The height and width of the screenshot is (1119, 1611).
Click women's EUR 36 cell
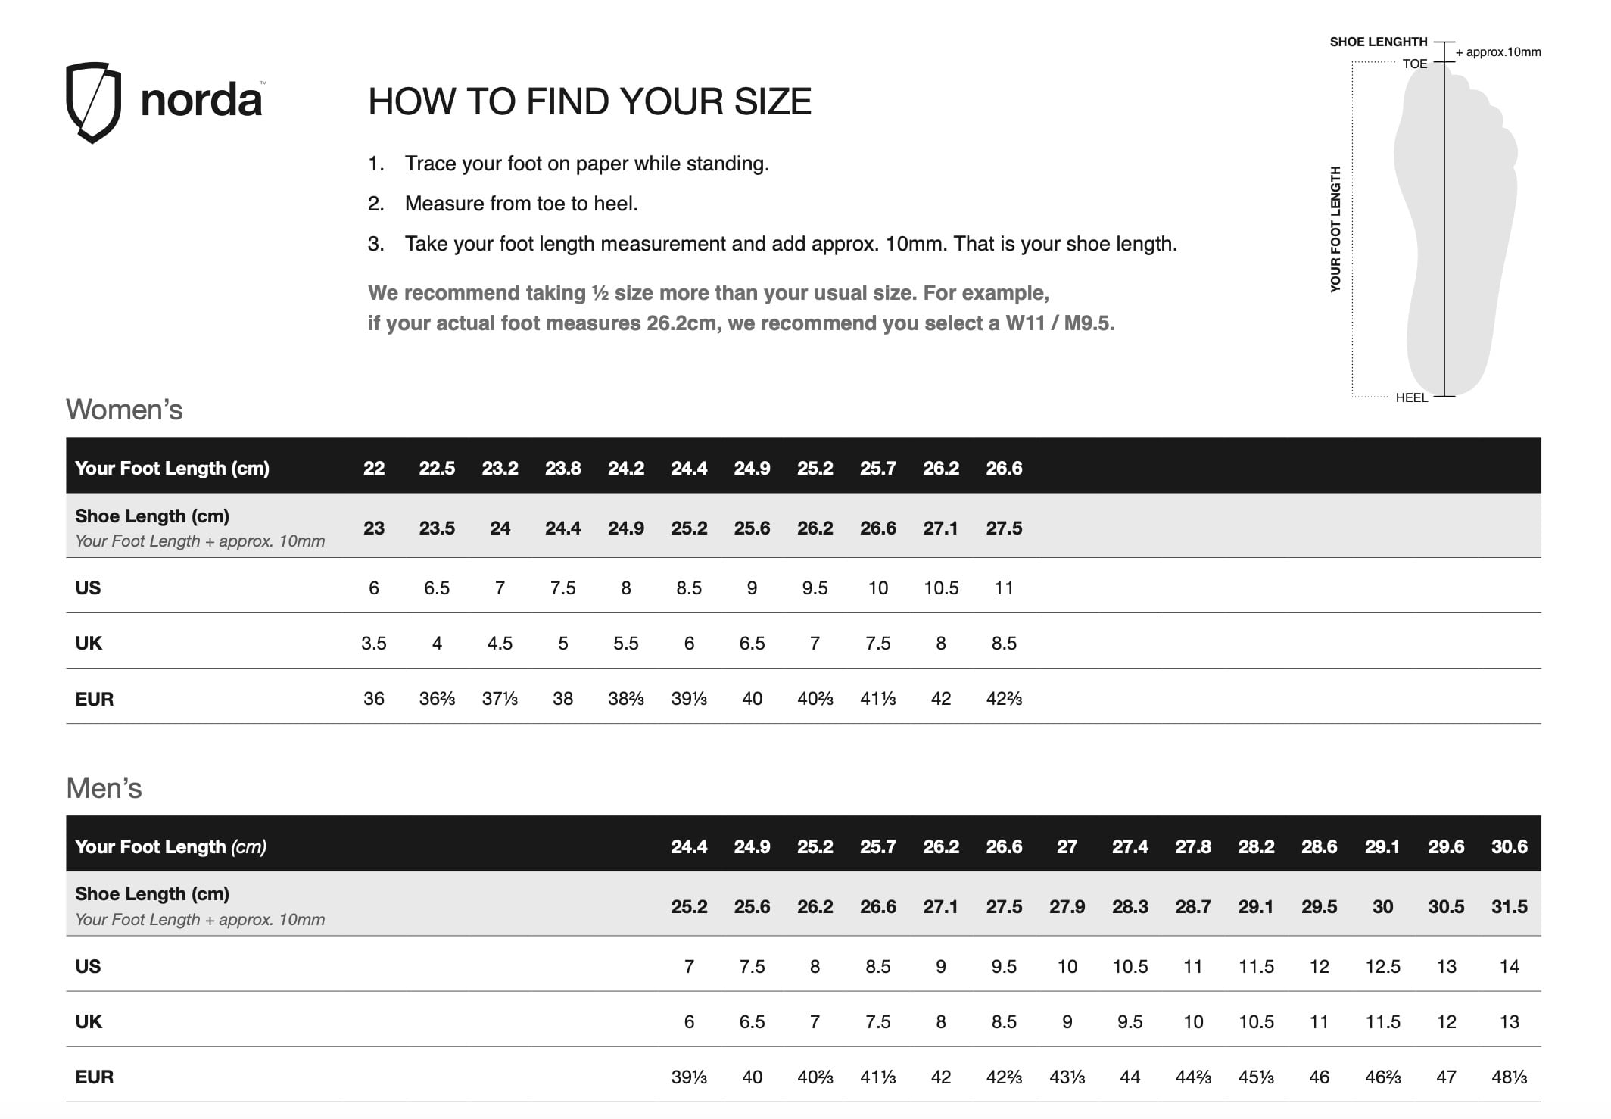coord(374,698)
